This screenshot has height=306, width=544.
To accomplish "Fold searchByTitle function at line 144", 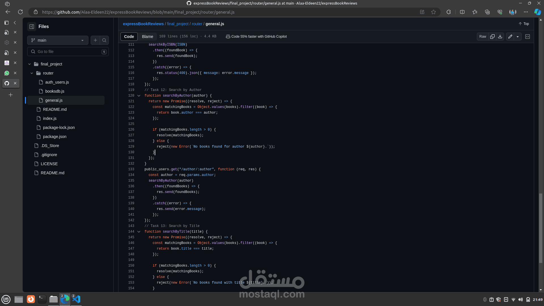I will pyautogui.click(x=139, y=232).
